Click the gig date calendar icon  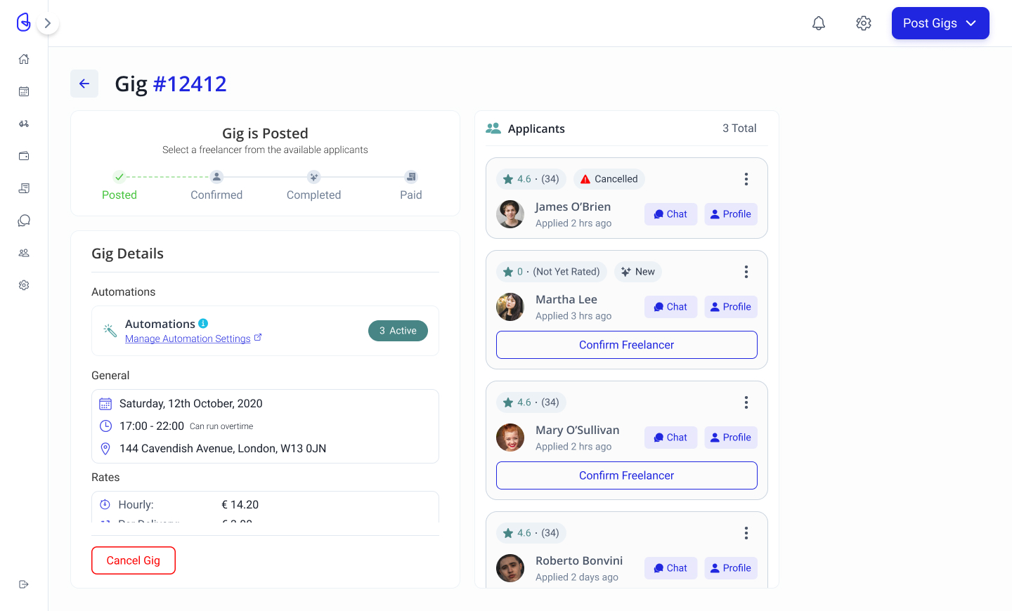[x=105, y=404]
